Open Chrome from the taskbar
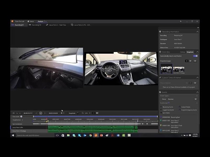The height and width of the screenshot is (157, 210). pos(91,135)
